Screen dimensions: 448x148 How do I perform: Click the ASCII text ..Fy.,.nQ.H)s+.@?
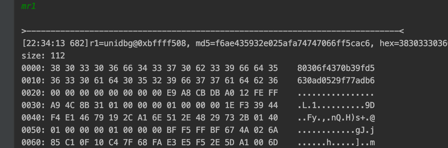336,118
